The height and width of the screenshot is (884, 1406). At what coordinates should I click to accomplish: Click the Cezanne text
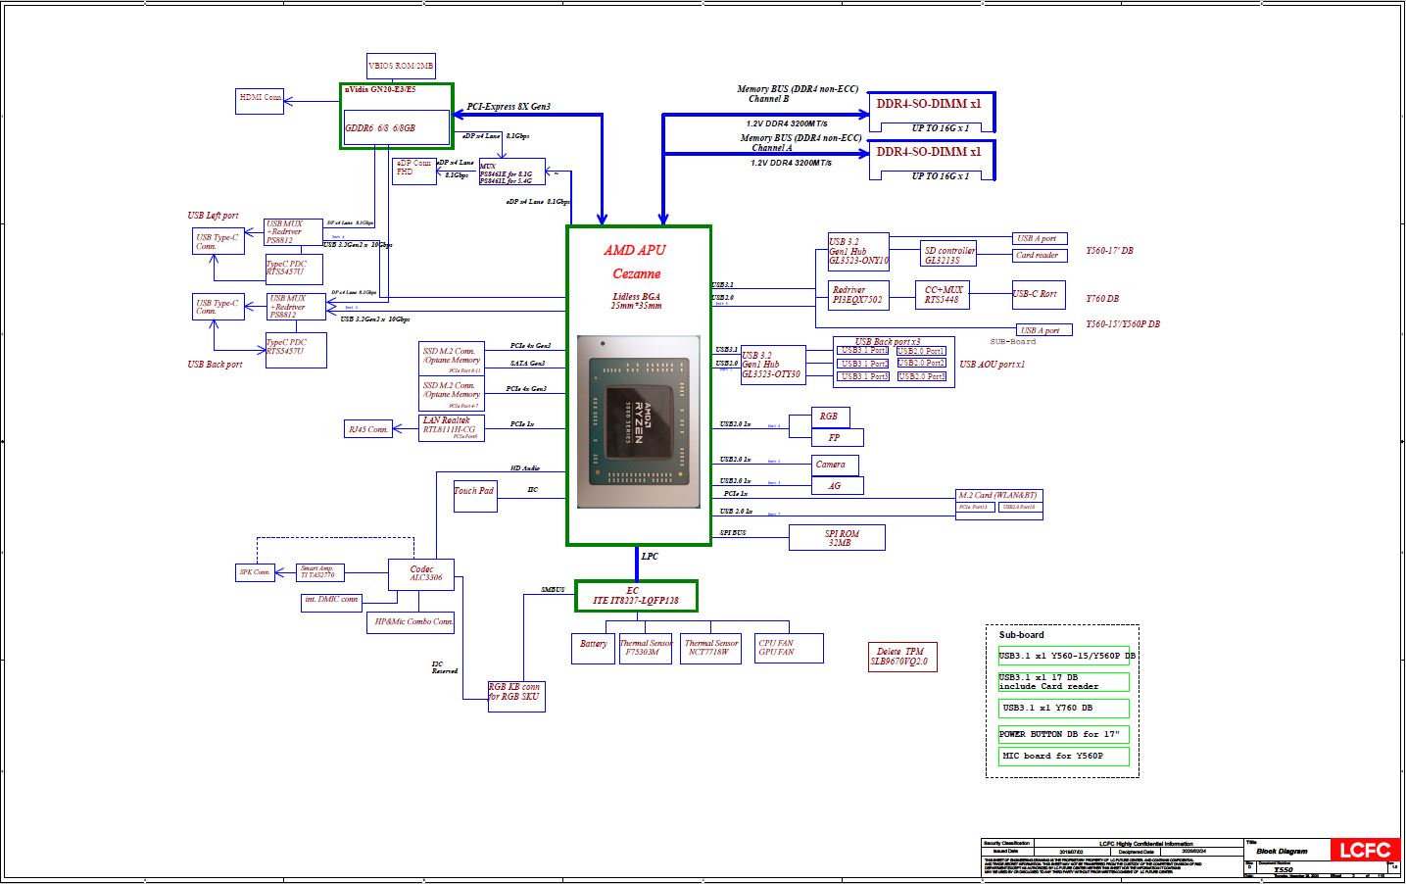click(637, 273)
